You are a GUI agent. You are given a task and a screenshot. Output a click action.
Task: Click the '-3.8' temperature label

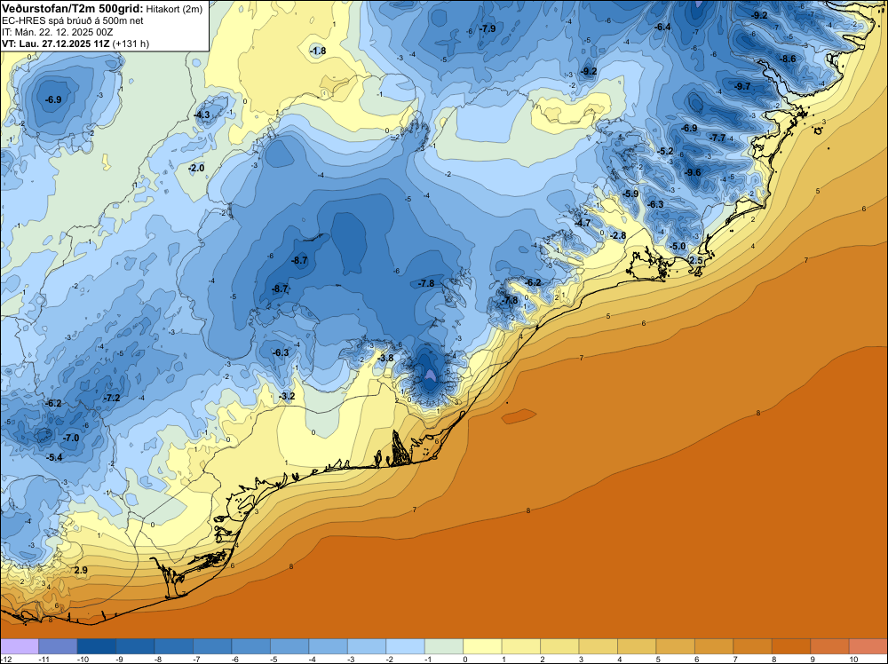[x=385, y=359]
